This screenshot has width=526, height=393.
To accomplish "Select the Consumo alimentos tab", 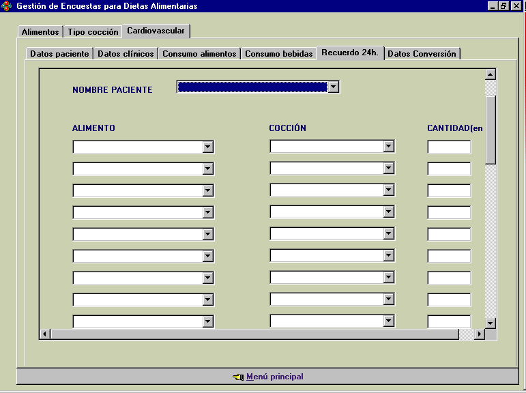I will tap(199, 54).
